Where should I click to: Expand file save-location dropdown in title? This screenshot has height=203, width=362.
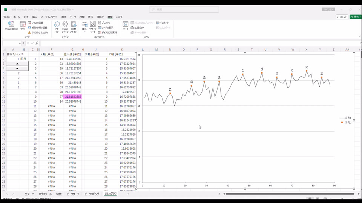point(72,9)
